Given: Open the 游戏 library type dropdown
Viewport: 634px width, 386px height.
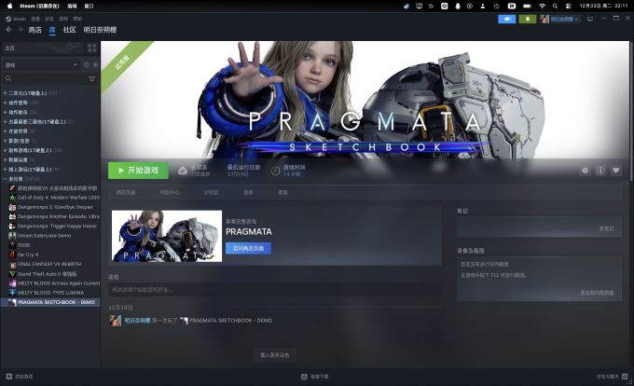Looking at the screenshot, I should coord(41,64).
